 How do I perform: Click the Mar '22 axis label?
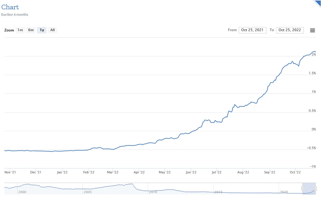[x=113, y=172]
